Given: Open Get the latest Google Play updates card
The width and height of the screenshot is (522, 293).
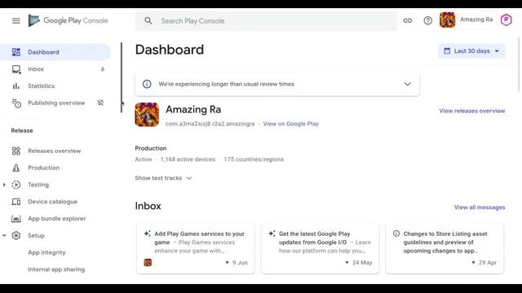Looking at the screenshot, I should pyautogui.click(x=320, y=249).
